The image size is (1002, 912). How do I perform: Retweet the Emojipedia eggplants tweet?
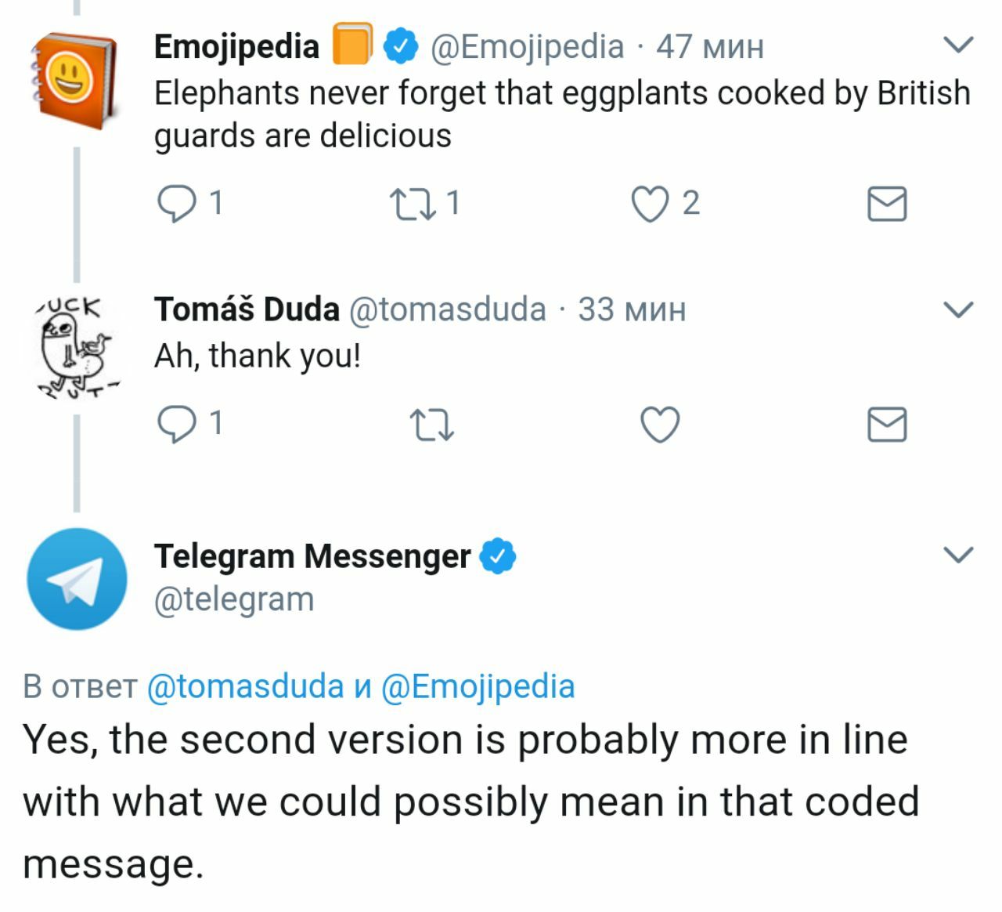point(412,204)
